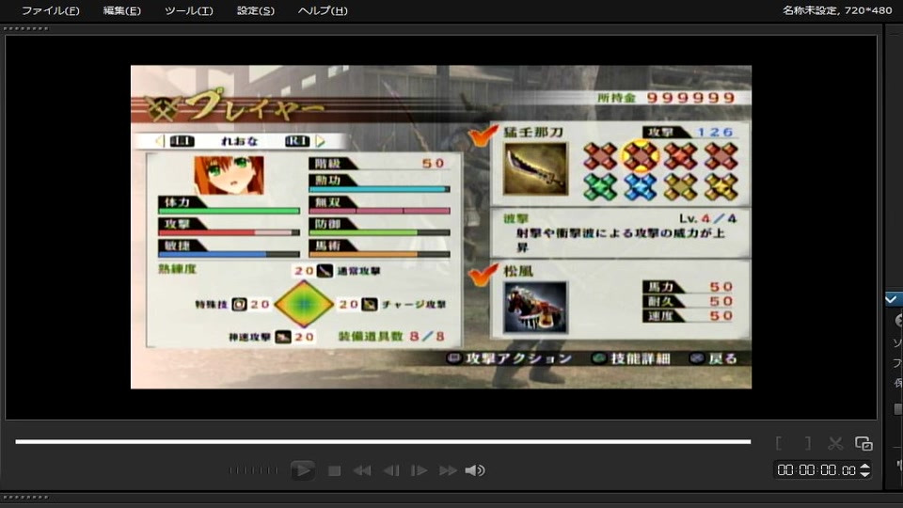Jump to start with the double-left arrow
The image size is (903, 508).
(362, 471)
